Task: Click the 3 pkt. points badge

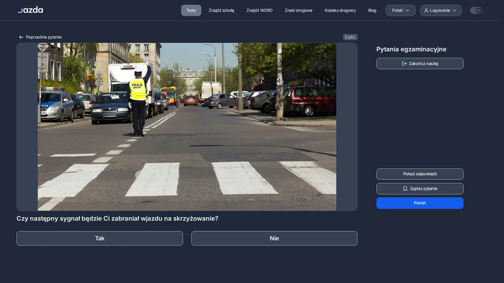Action: pos(350,37)
